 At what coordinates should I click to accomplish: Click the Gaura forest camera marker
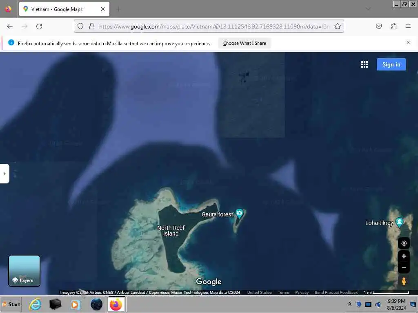pos(239,214)
